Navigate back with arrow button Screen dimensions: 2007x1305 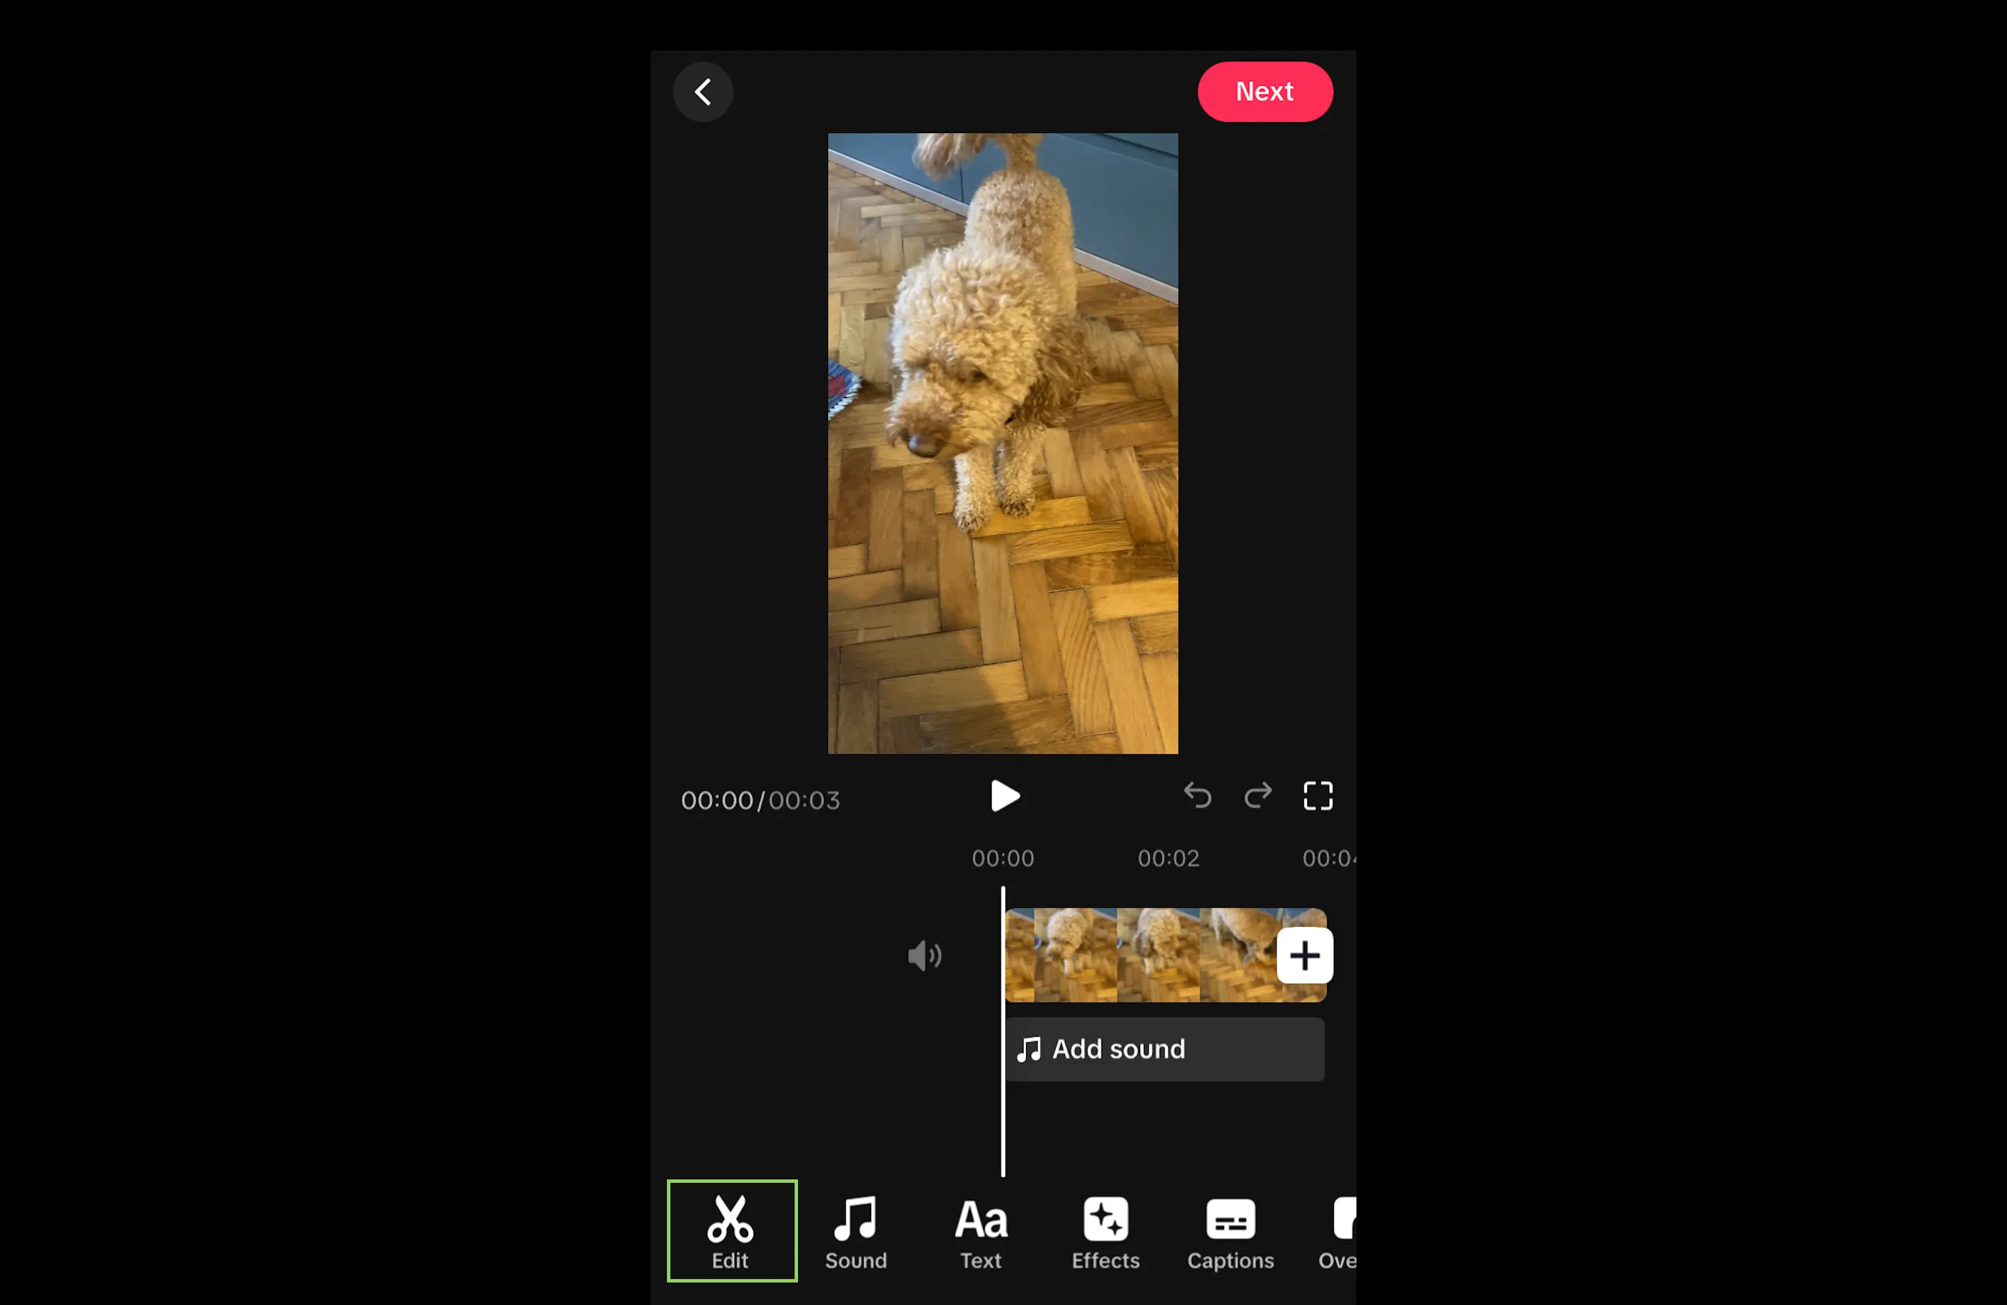pyautogui.click(x=704, y=91)
